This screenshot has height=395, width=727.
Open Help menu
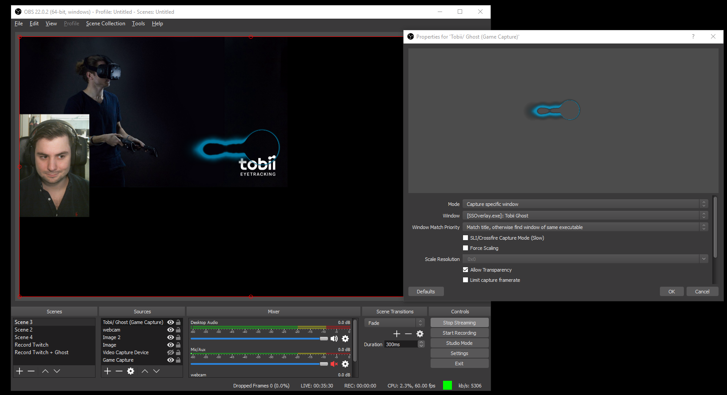157,24
